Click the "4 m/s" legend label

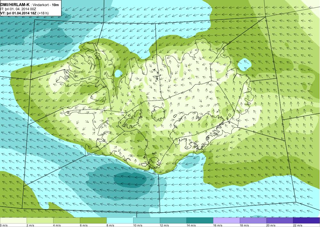click(x=57, y=225)
